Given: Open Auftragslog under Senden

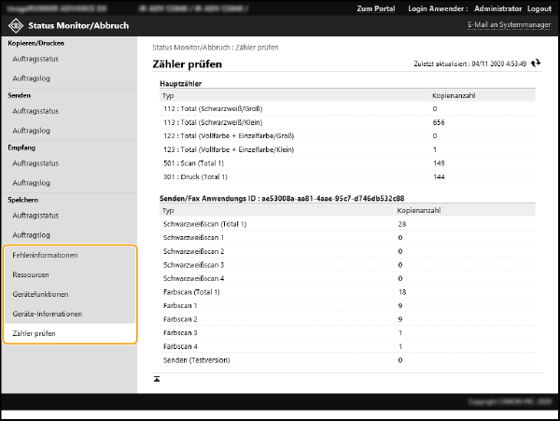Looking at the screenshot, I should 32,131.
